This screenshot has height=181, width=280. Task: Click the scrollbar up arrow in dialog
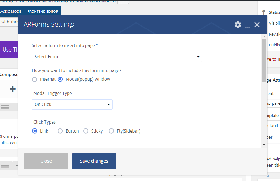click(264, 37)
